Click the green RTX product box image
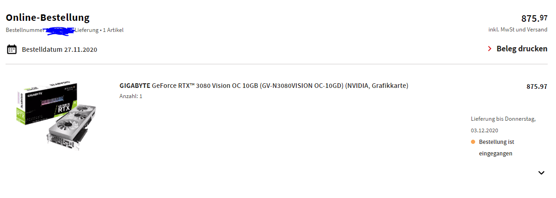 (46, 106)
